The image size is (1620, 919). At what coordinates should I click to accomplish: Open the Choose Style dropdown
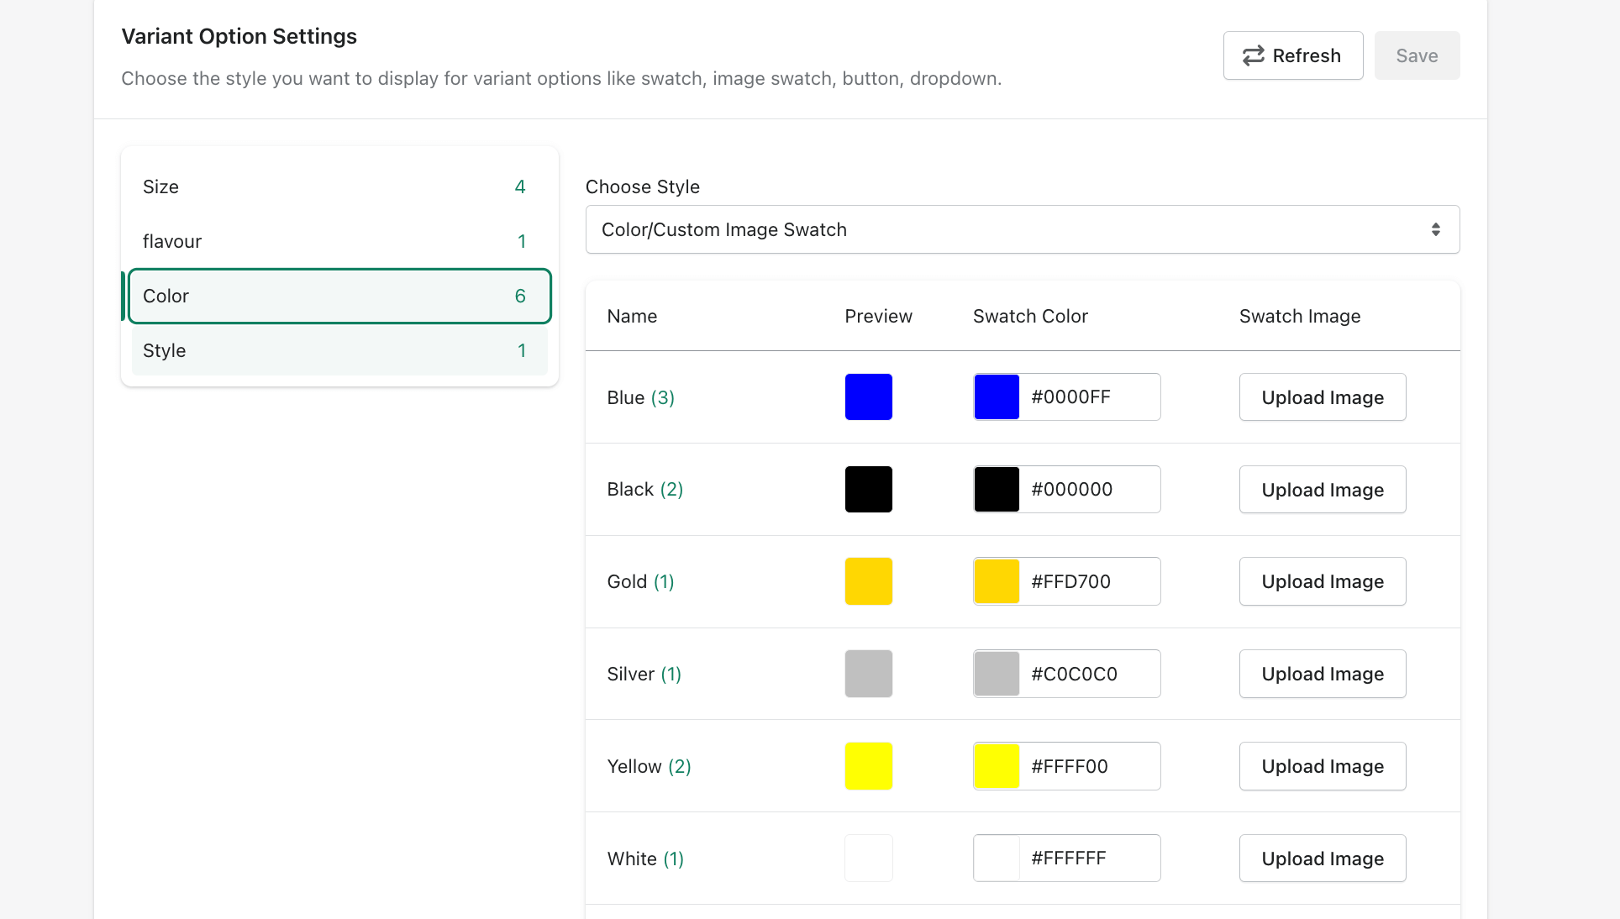click(1023, 229)
